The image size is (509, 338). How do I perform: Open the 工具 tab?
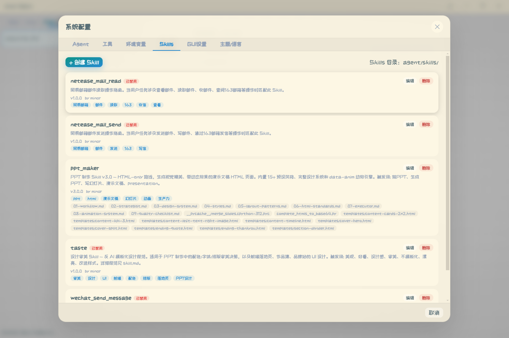(107, 44)
